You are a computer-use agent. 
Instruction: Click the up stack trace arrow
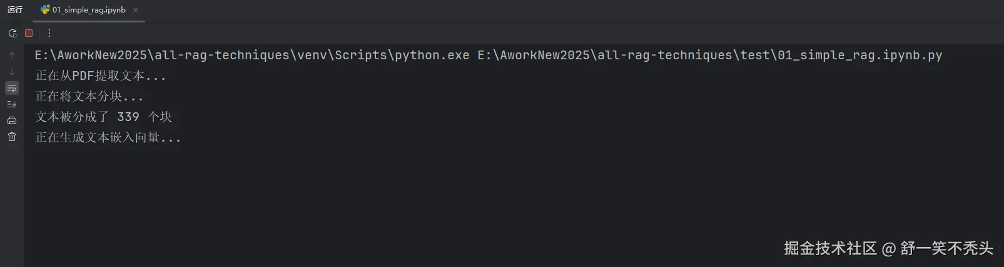(12, 56)
